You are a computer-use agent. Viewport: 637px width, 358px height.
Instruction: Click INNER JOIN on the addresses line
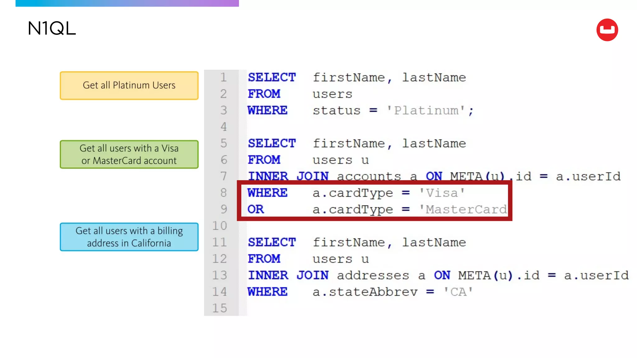(288, 275)
